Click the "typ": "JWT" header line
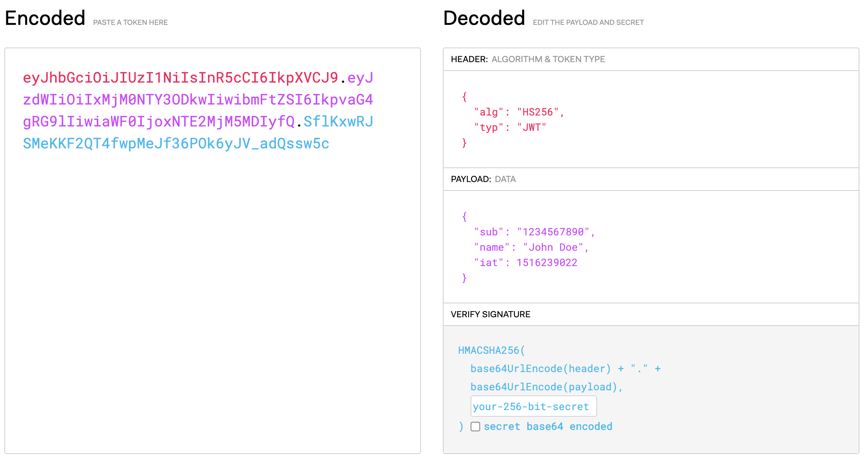 click(x=510, y=128)
